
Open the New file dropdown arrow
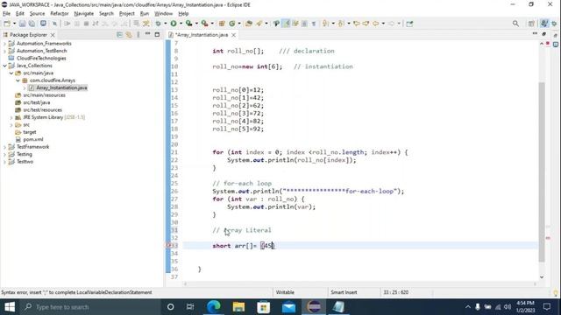14,24
